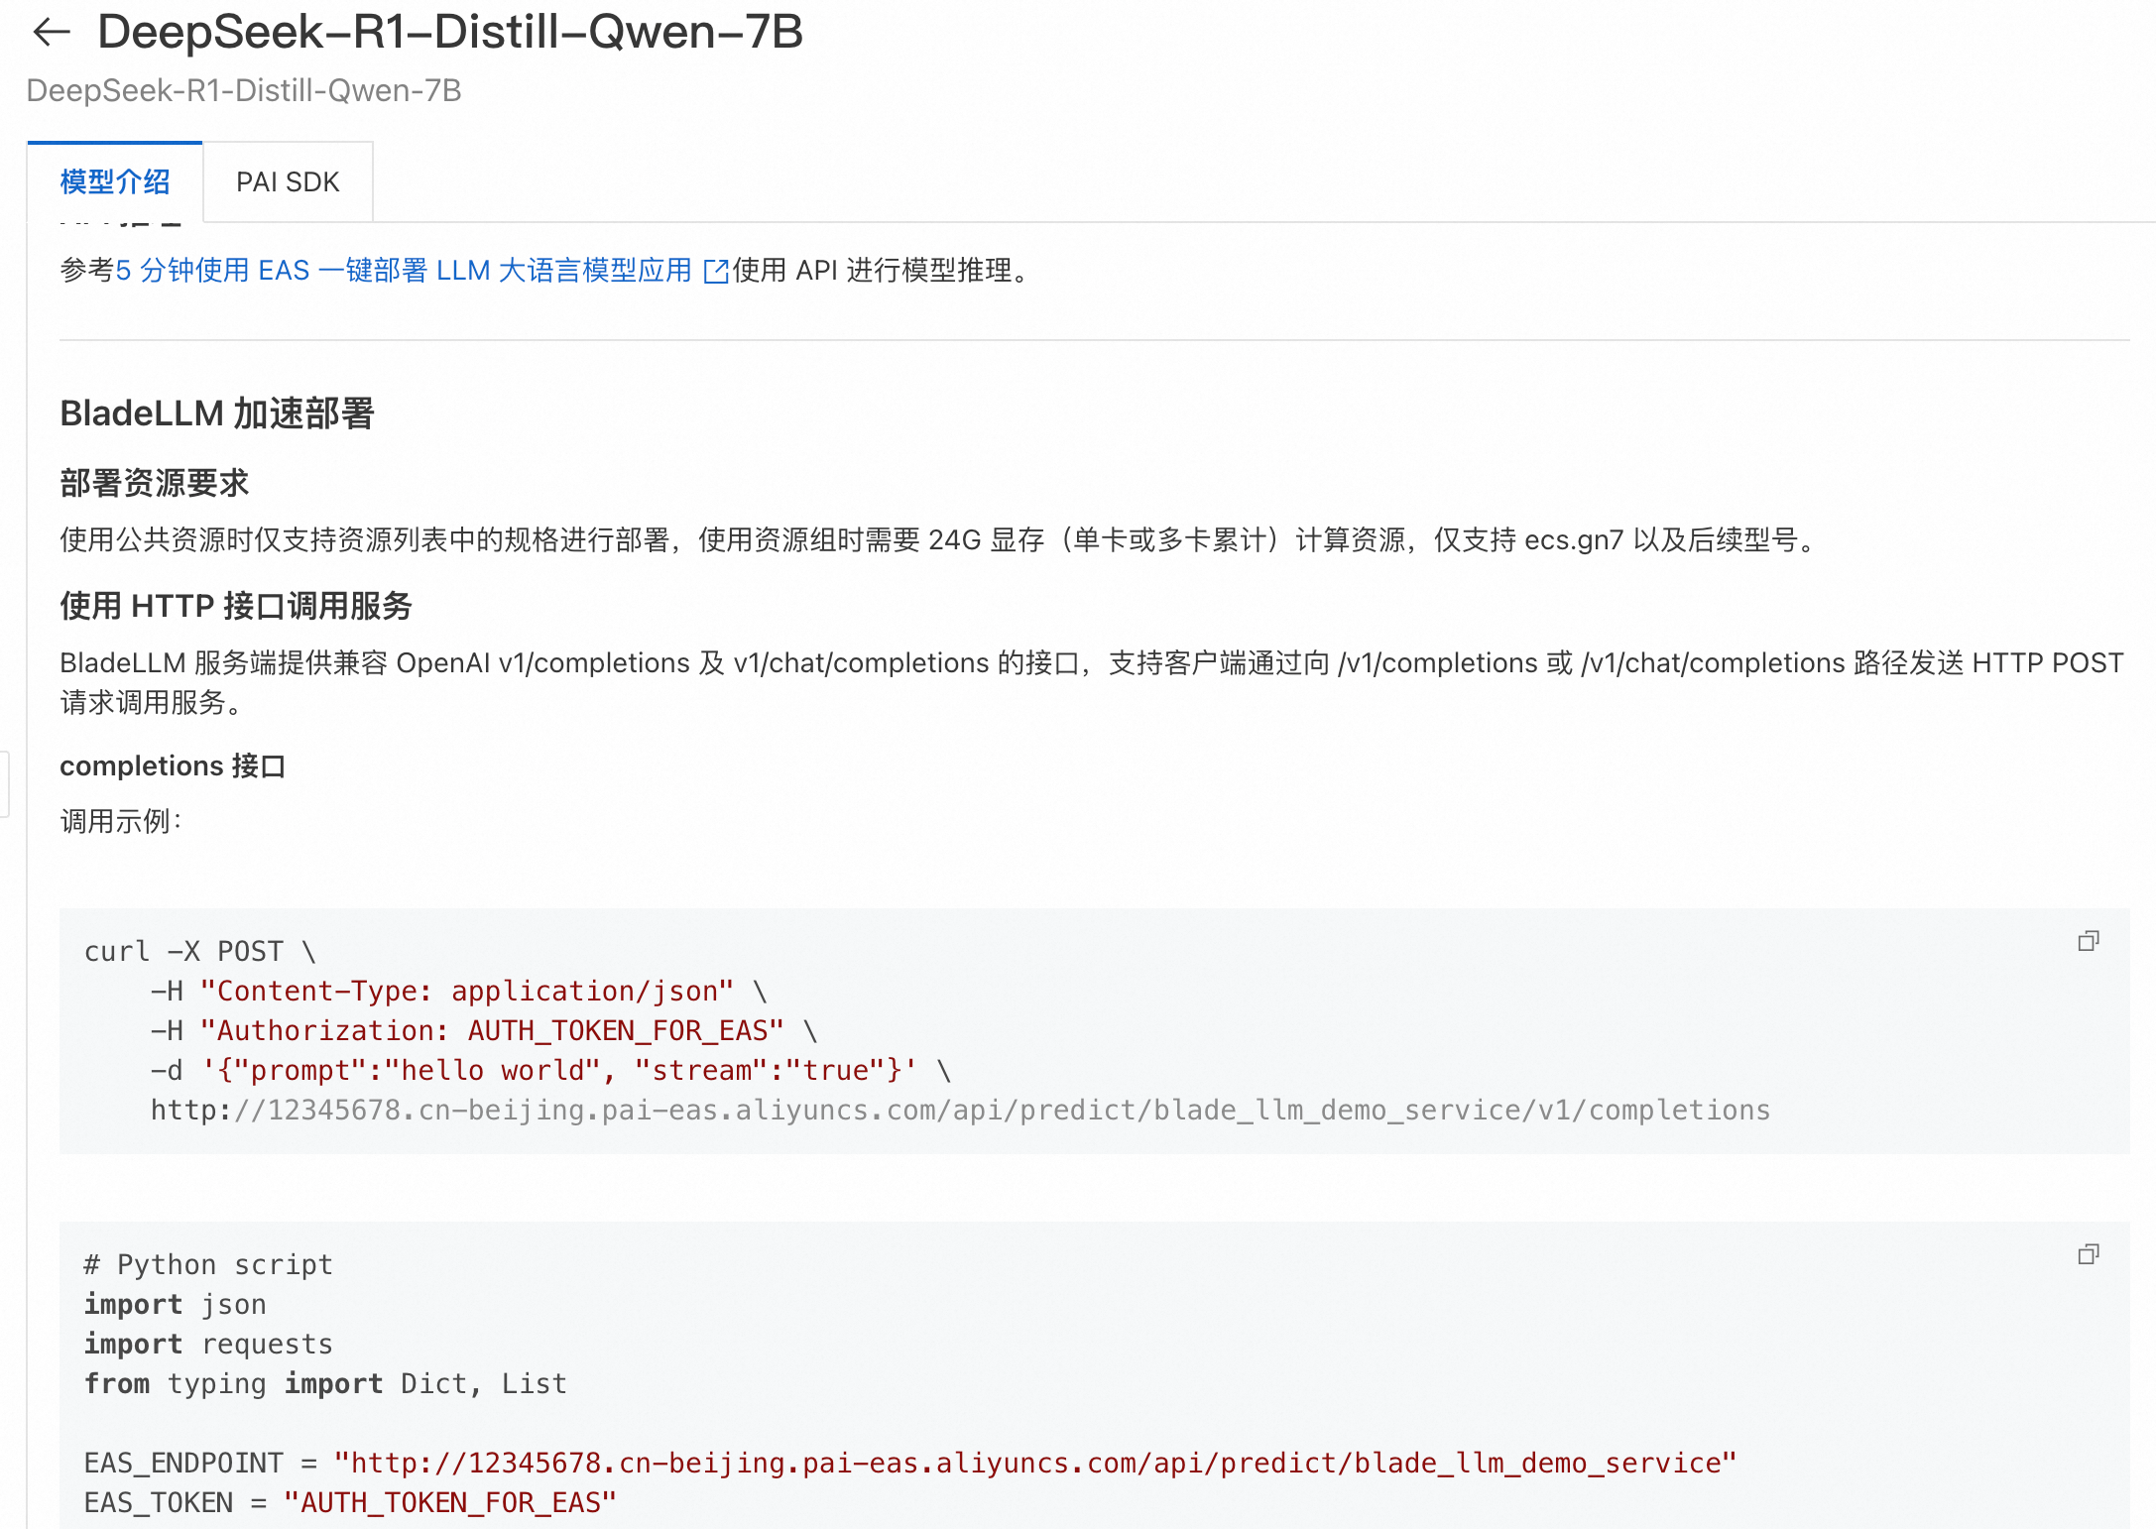Click the BladeLLM 服务端提供兼容 OpenAI paragraph
This screenshot has height=1529, width=2156.
coord(1092,682)
